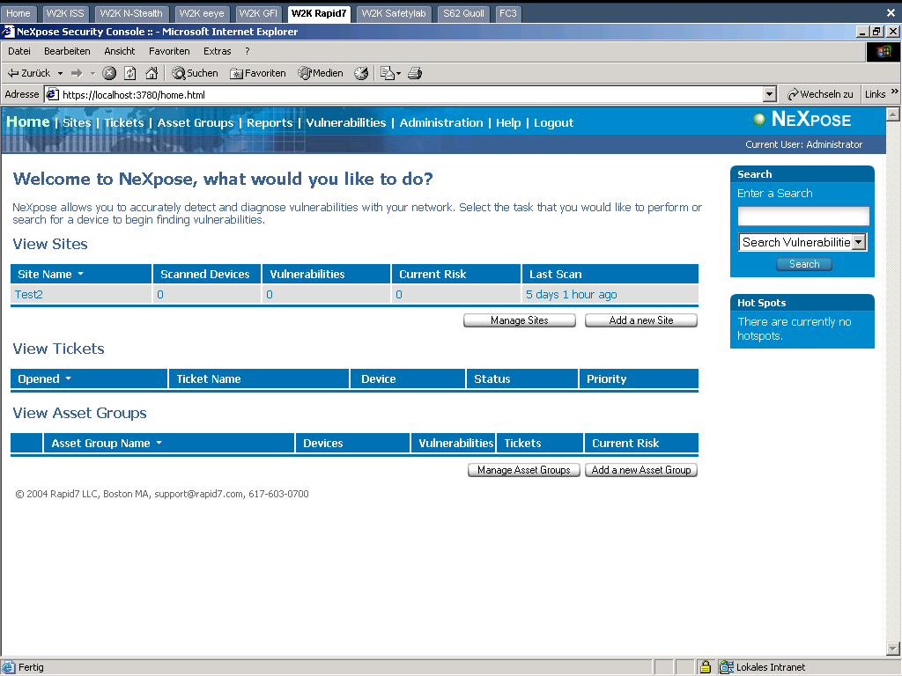Screen dimensions: 902x676
Task: Click the Enter a Search input field
Action: (803, 217)
